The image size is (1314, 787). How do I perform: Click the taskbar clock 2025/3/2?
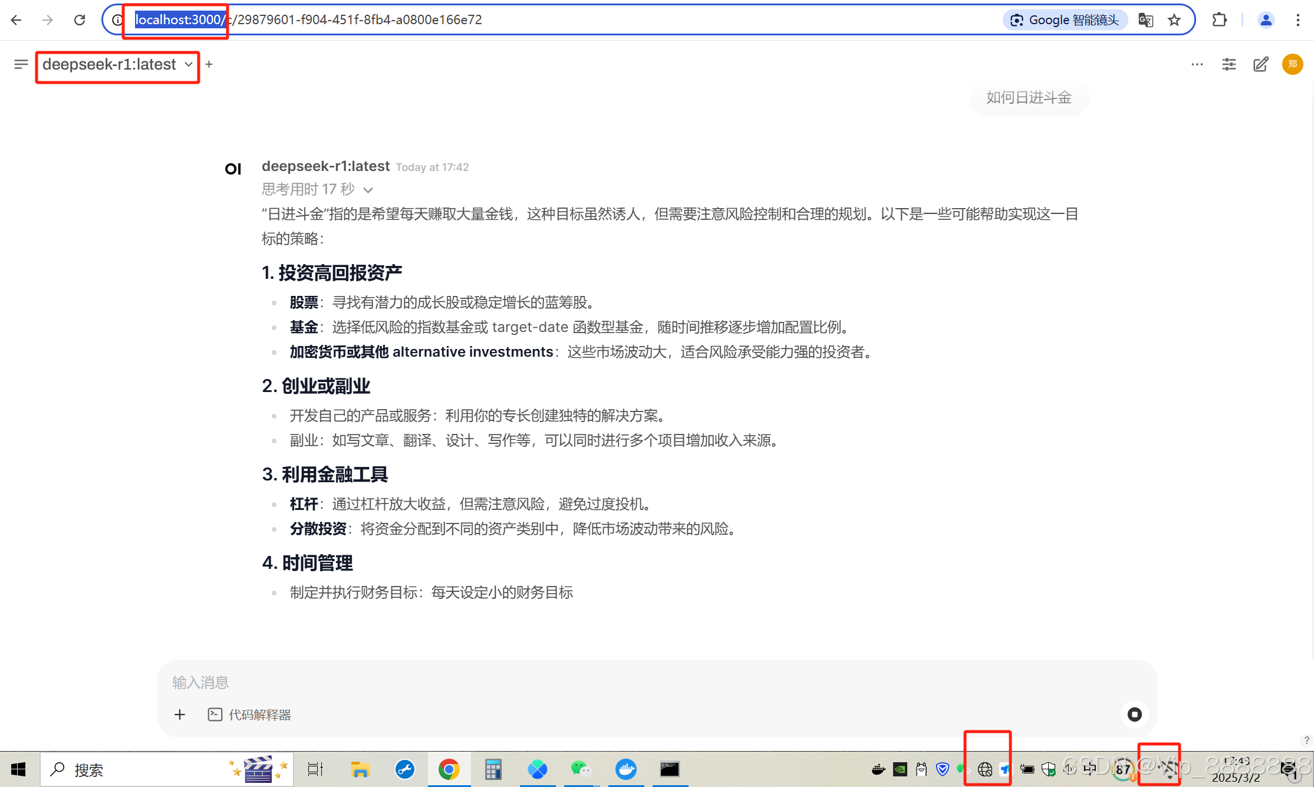(x=1237, y=769)
